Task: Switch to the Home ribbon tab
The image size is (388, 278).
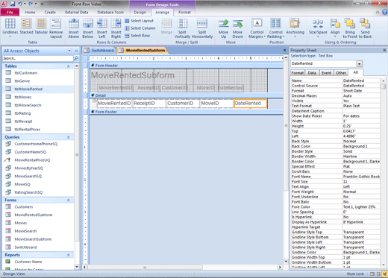Action: (x=30, y=12)
